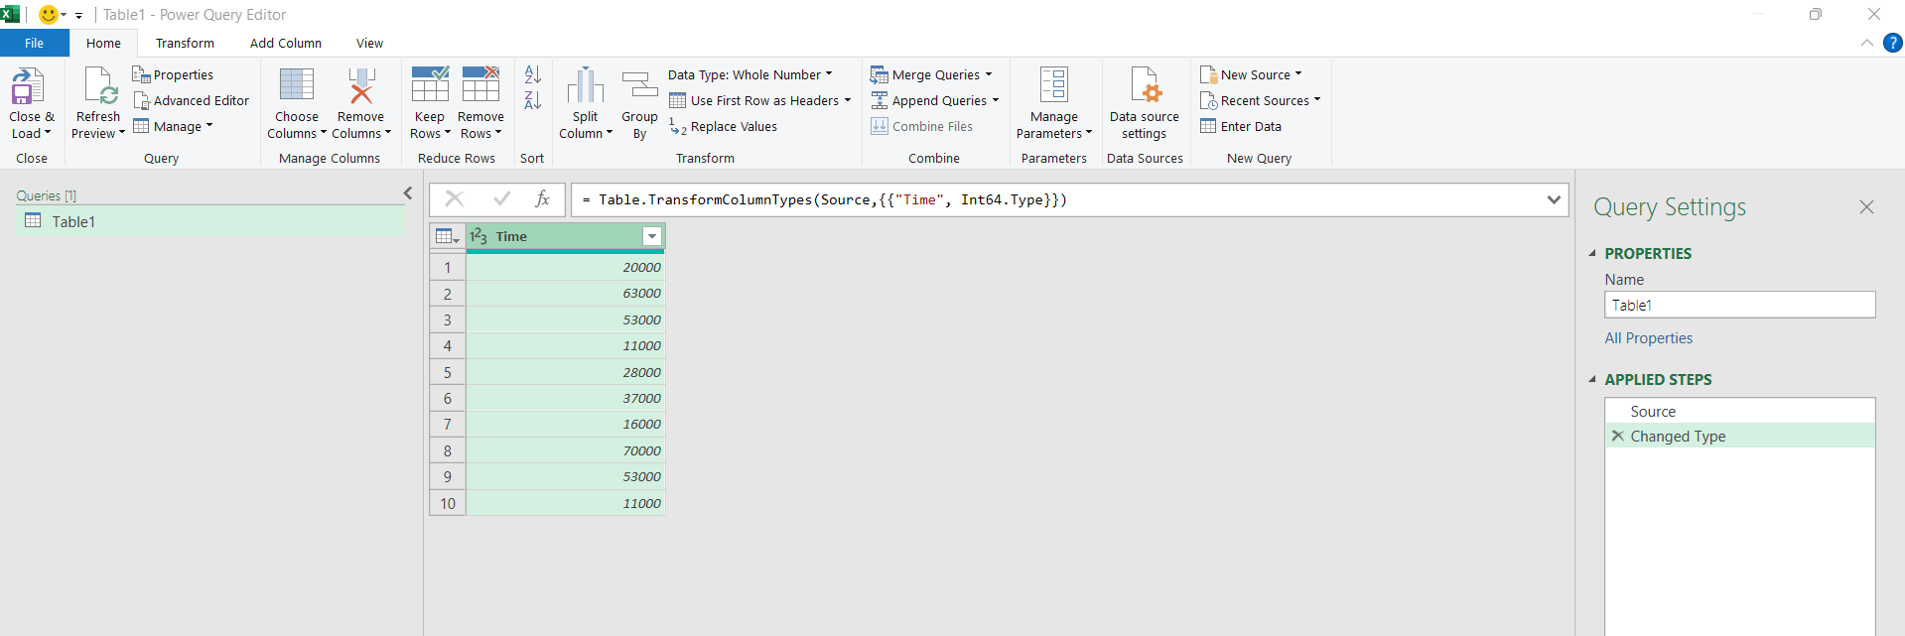Open the All Properties link
Screen dimensions: 1905x636
1648,338
